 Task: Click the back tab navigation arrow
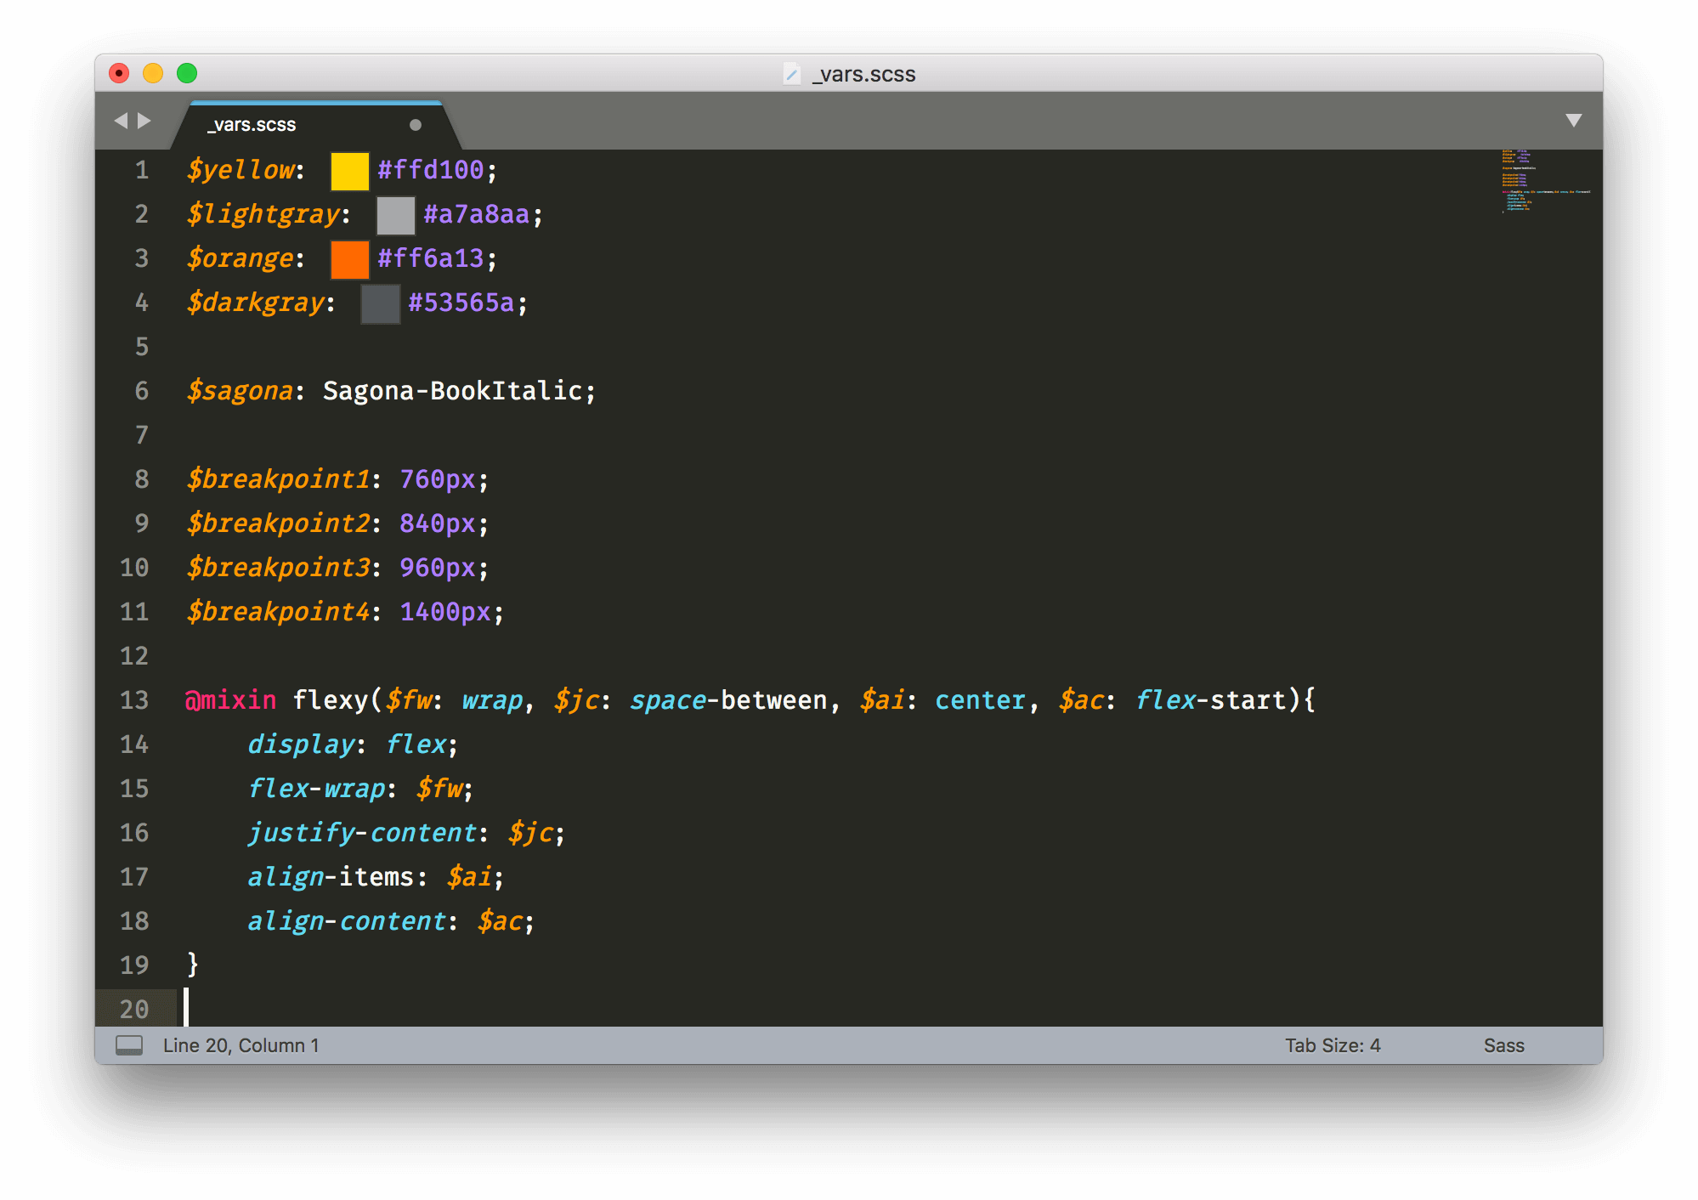tap(121, 121)
